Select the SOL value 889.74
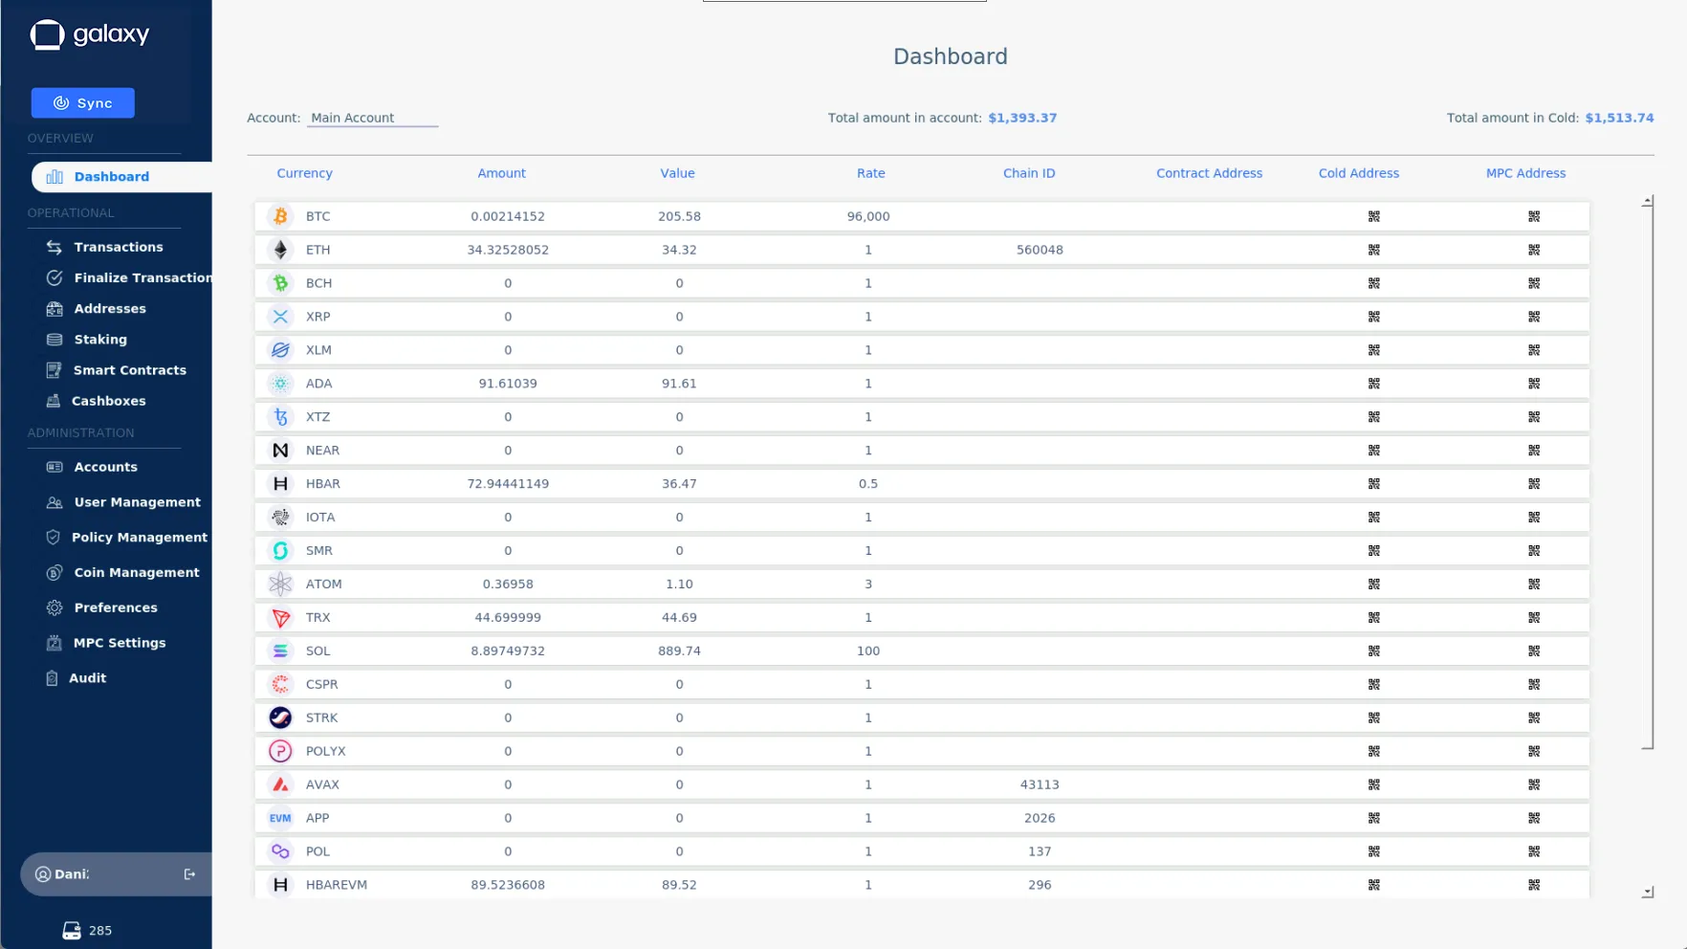The image size is (1687, 949). (679, 651)
